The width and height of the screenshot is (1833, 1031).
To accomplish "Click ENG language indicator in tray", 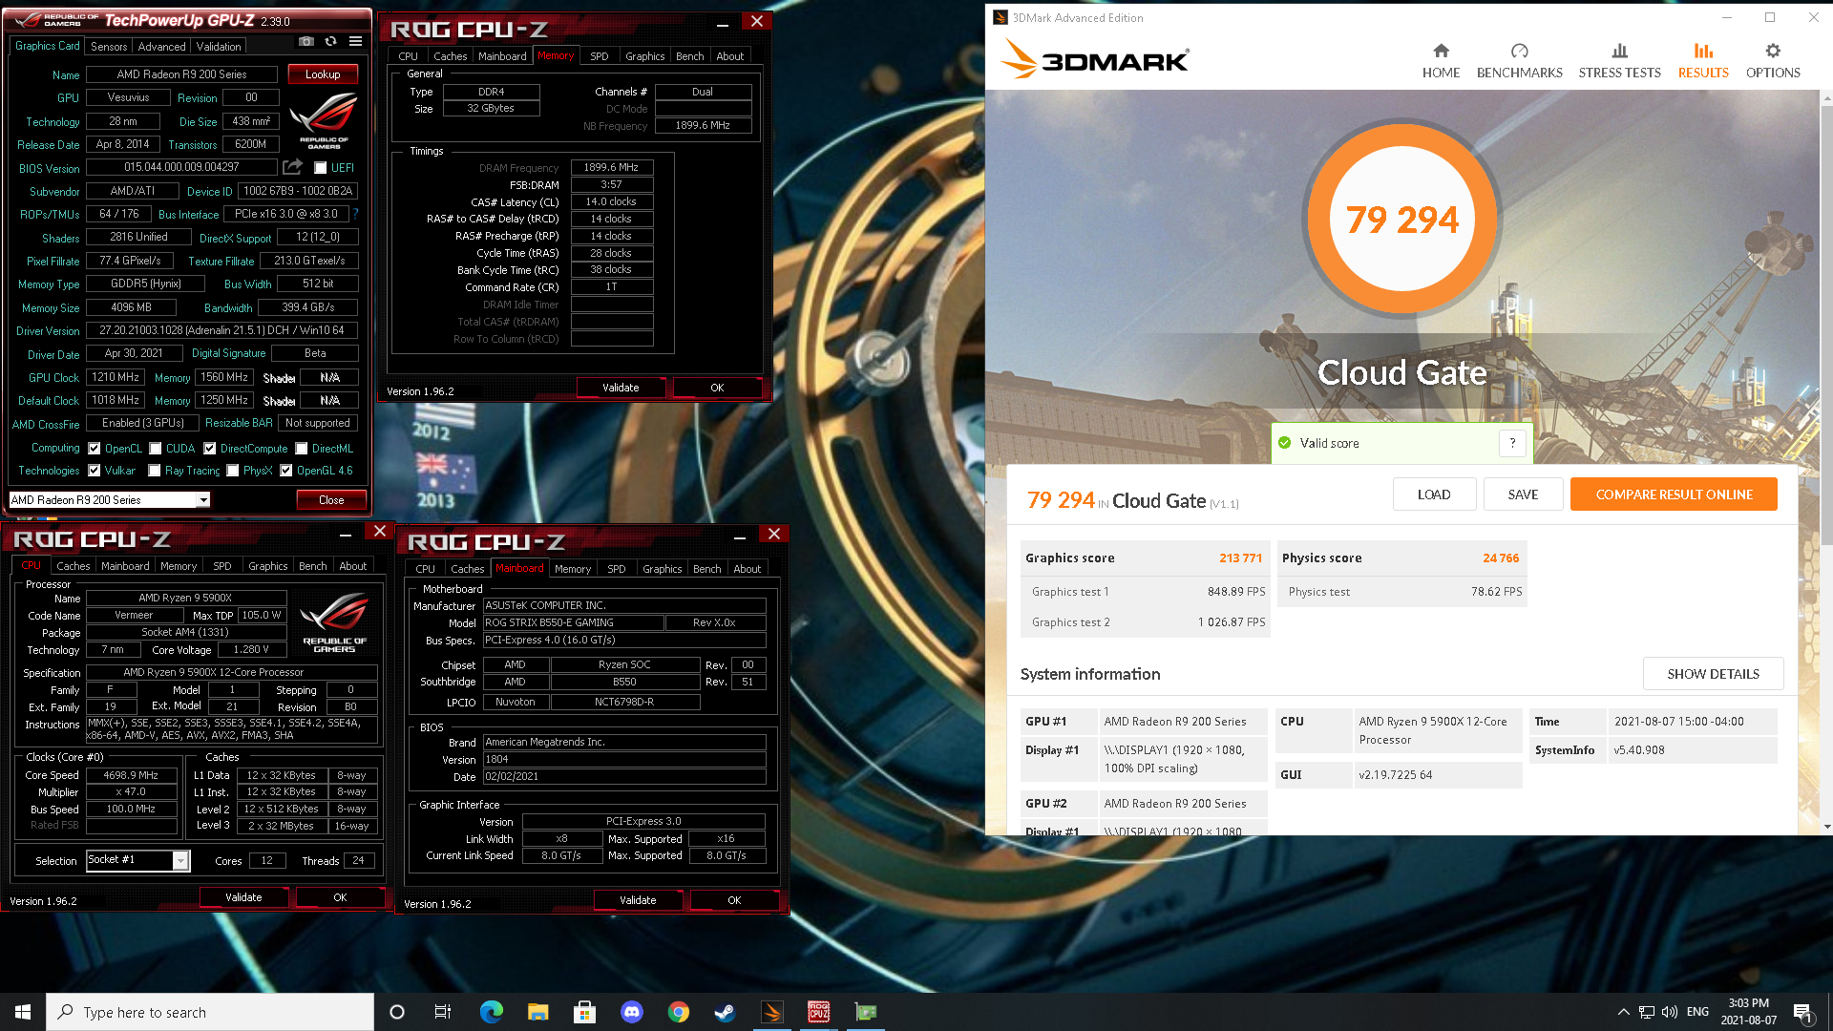I will (1697, 1012).
